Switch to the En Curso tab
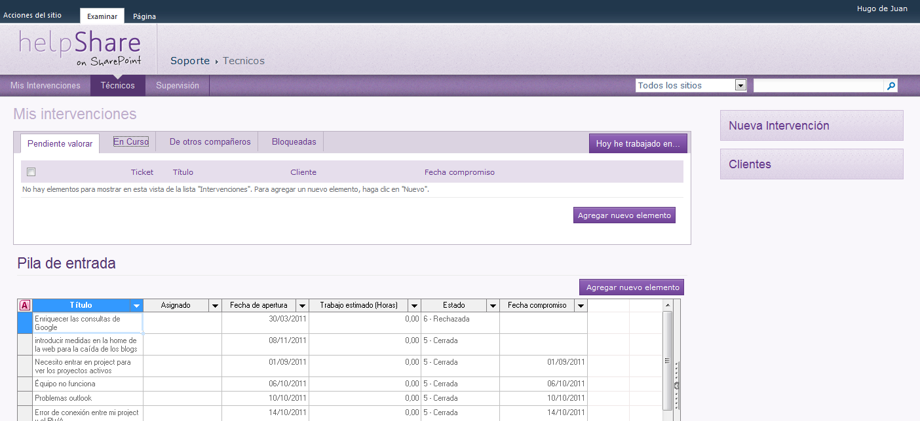 pos(130,141)
